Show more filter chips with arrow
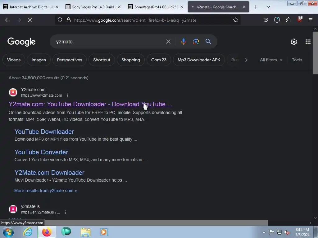Image resolution: width=318 pixels, height=238 pixels. tap(246, 60)
